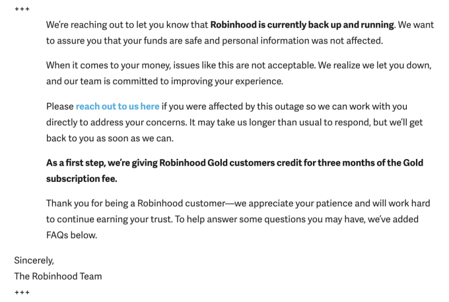449x302 pixels.
Task: Click "We're reaching out to let you know" text
Action: (127, 25)
